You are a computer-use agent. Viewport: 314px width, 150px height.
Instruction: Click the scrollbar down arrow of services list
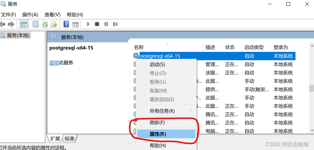coord(311,130)
